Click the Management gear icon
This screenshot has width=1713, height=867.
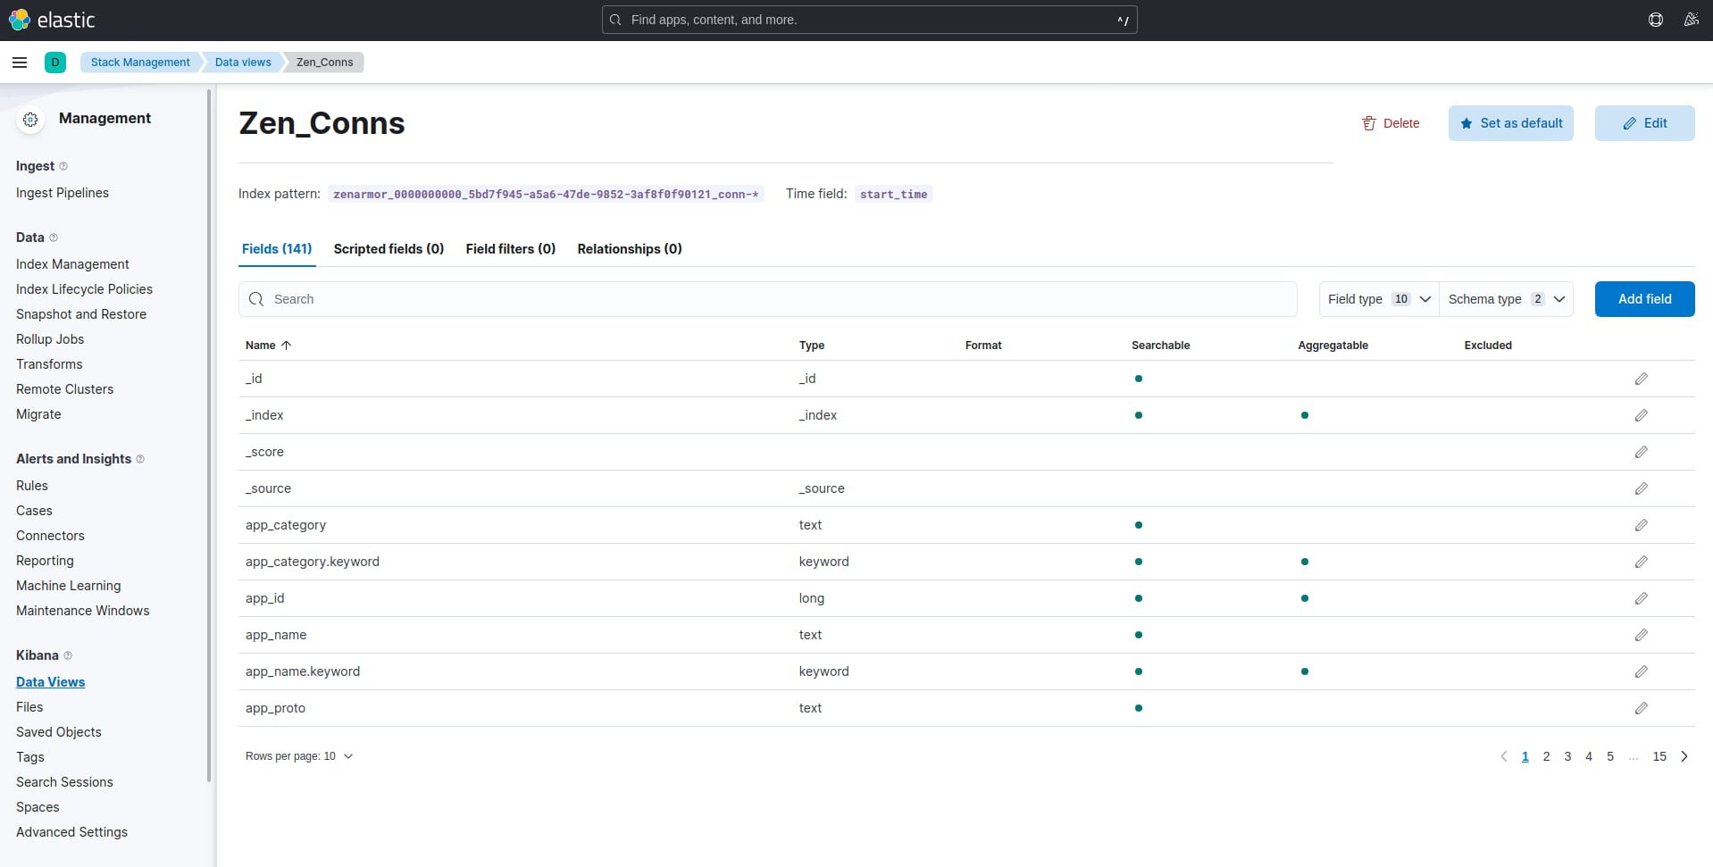coord(30,119)
